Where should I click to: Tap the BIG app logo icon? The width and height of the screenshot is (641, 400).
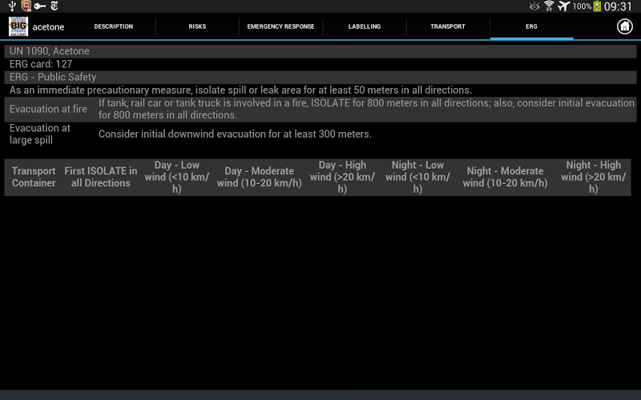click(x=18, y=26)
